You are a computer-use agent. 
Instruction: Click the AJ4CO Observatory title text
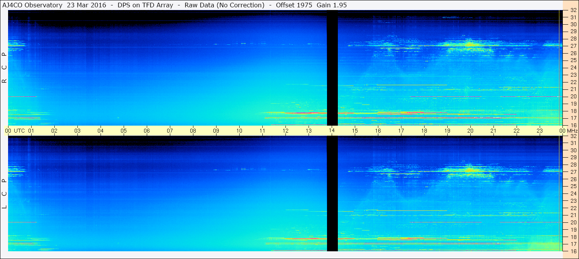click(33, 5)
